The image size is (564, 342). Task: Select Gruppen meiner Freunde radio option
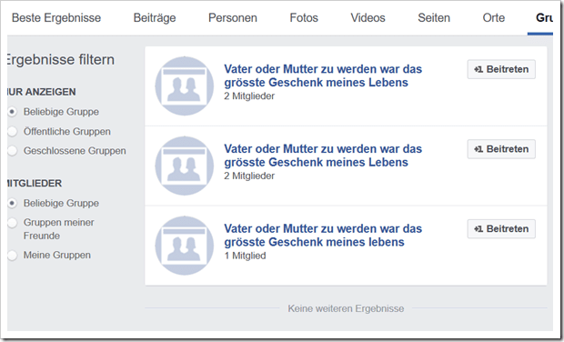click(12, 223)
